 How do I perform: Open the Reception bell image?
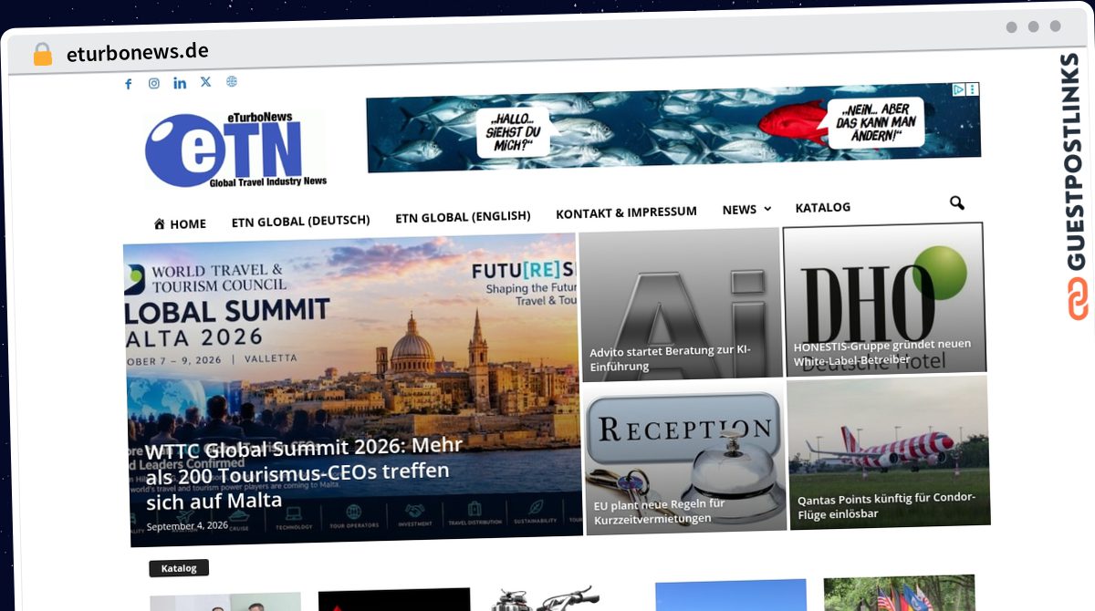(x=685, y=456)
